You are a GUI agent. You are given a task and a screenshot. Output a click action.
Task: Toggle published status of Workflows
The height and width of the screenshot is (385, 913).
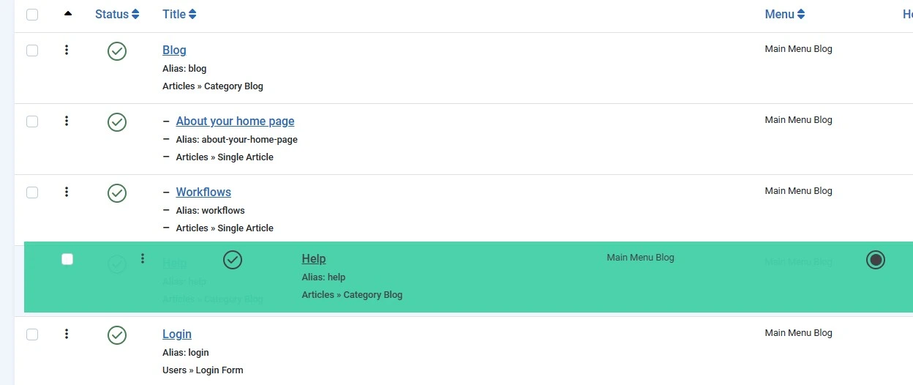[x=117, y=193]
